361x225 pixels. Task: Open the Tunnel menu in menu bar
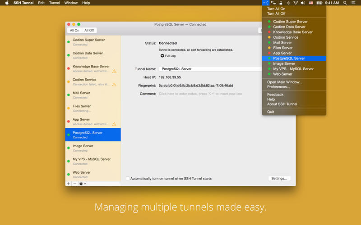pos(54,3)
